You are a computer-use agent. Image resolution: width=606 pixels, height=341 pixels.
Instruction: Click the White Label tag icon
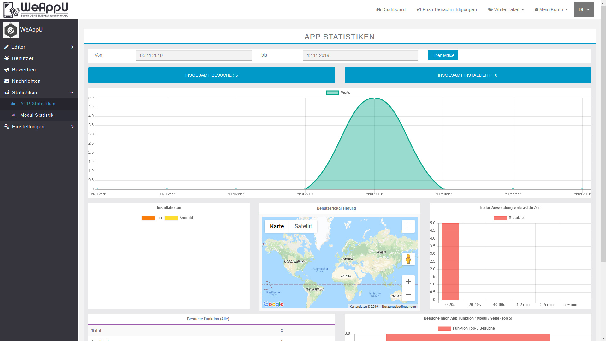[490, 10]
